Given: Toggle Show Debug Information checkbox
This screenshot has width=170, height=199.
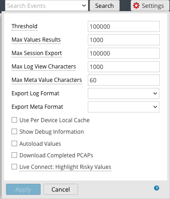Looking at the screenshot, I should [x=14, y=132].
